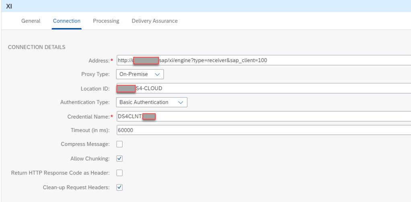Focus the Location ID input field

point(282,88)
